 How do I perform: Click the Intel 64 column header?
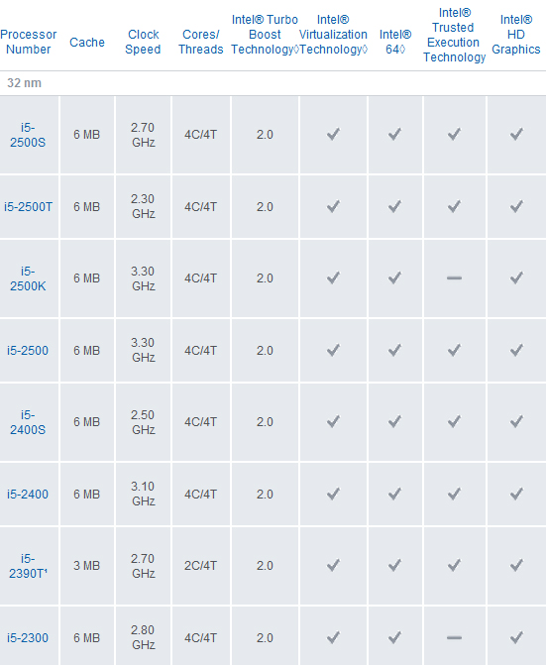395,42
